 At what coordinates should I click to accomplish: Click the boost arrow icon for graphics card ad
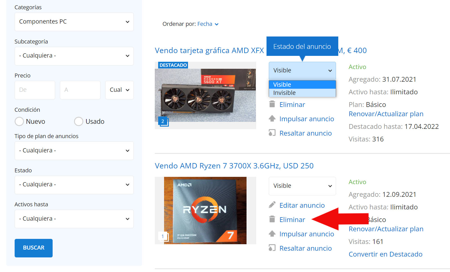272,118
